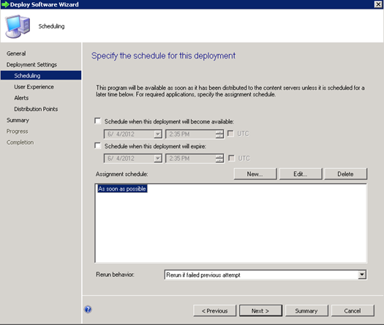Open the expire date picker dropdown

coord(158,158)
